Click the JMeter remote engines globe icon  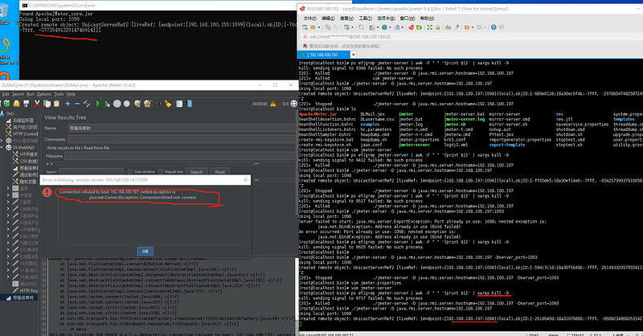tap(293, 104)
